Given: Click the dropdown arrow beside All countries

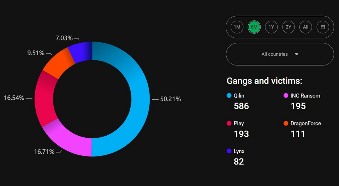Looking at the screenshot, I should click(x=297, y=54).
